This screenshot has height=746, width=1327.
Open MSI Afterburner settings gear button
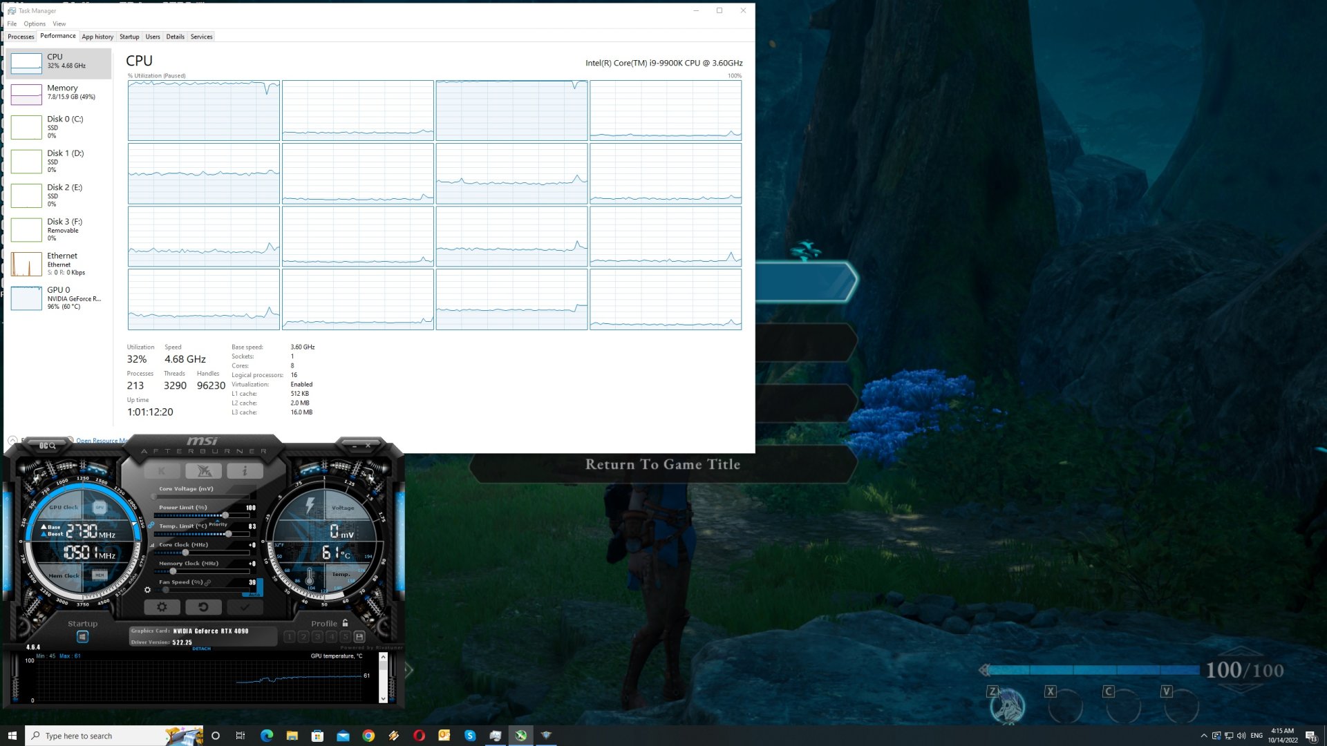pyautogui.click(x=162, y=607)
